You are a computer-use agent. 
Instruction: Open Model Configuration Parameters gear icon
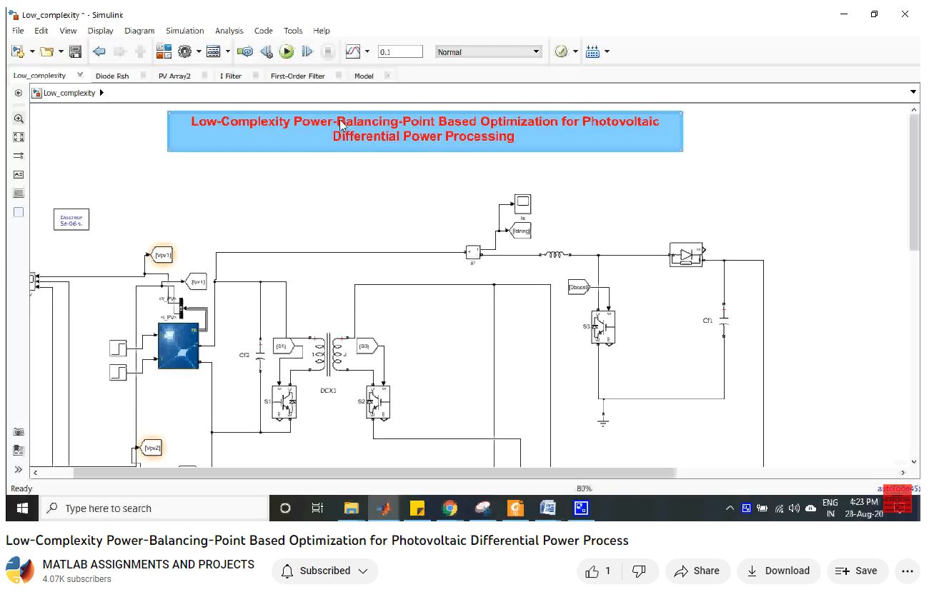pyautogui.click(x=185, y=51)
